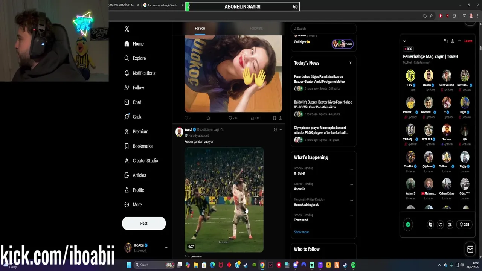482x271 pixels.
Task: Click the X logo icon
Action: (x=127, y=29)
